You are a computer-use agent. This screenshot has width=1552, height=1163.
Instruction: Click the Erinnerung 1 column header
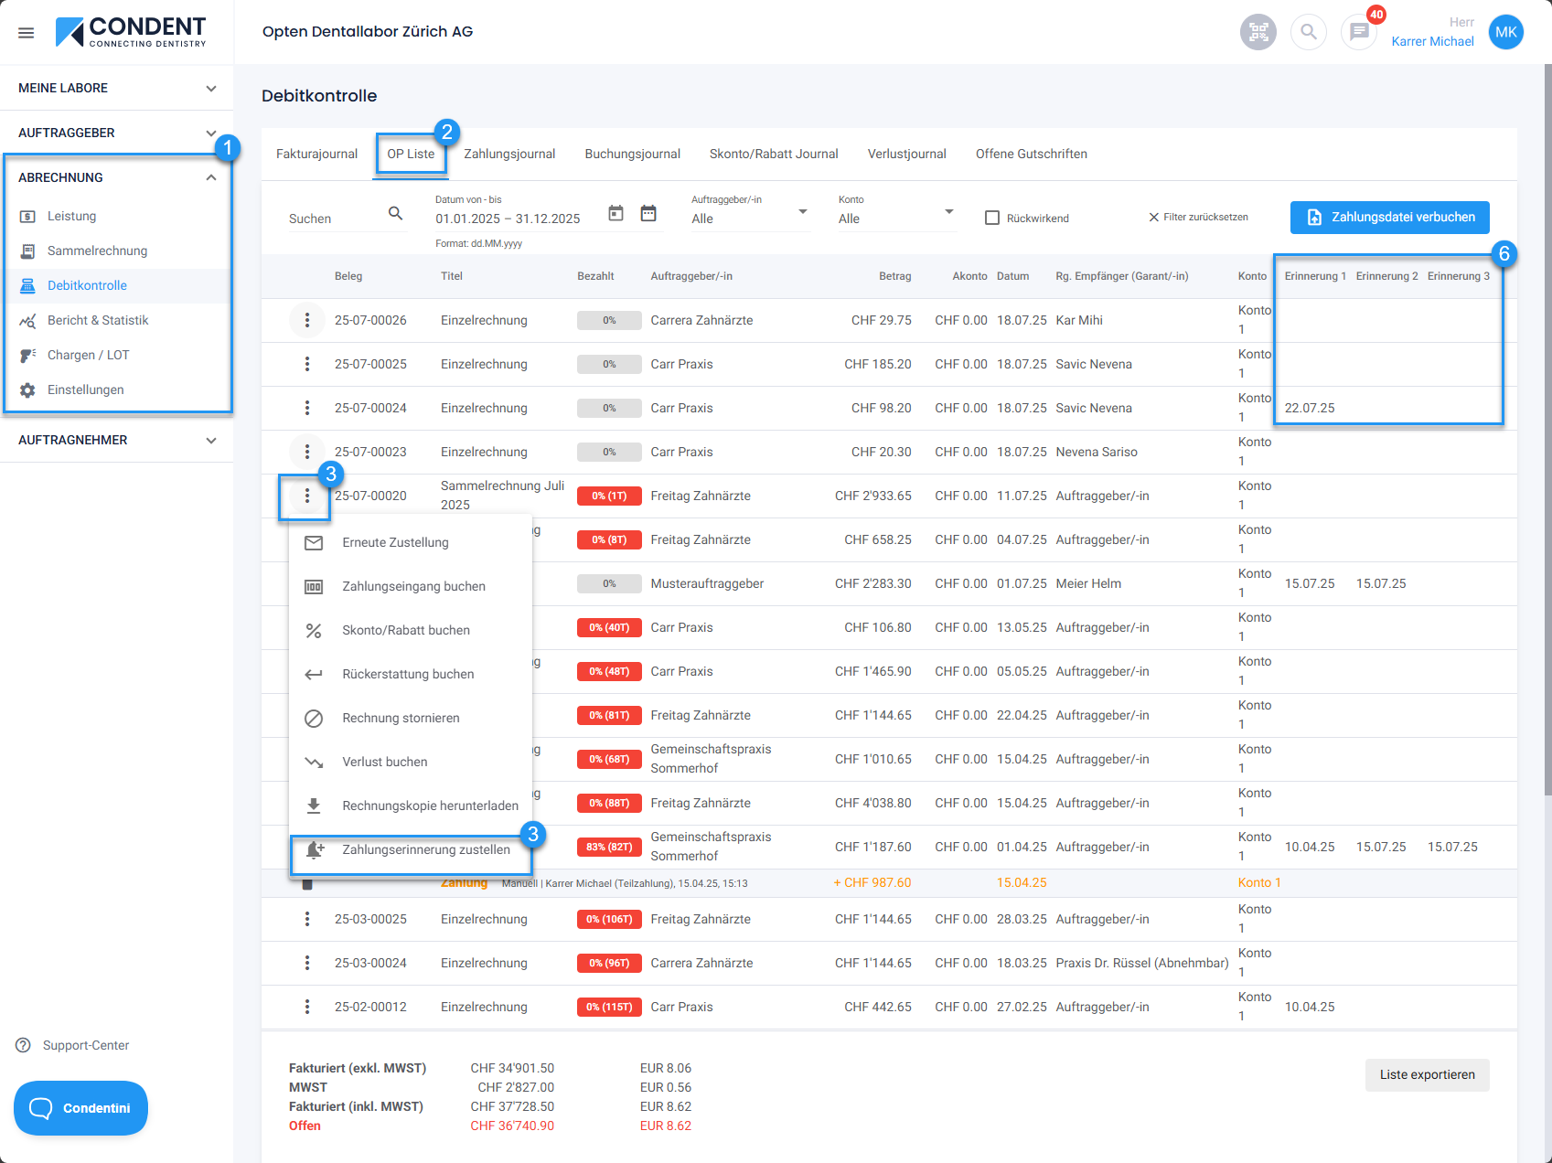(x=1315, y=276)
